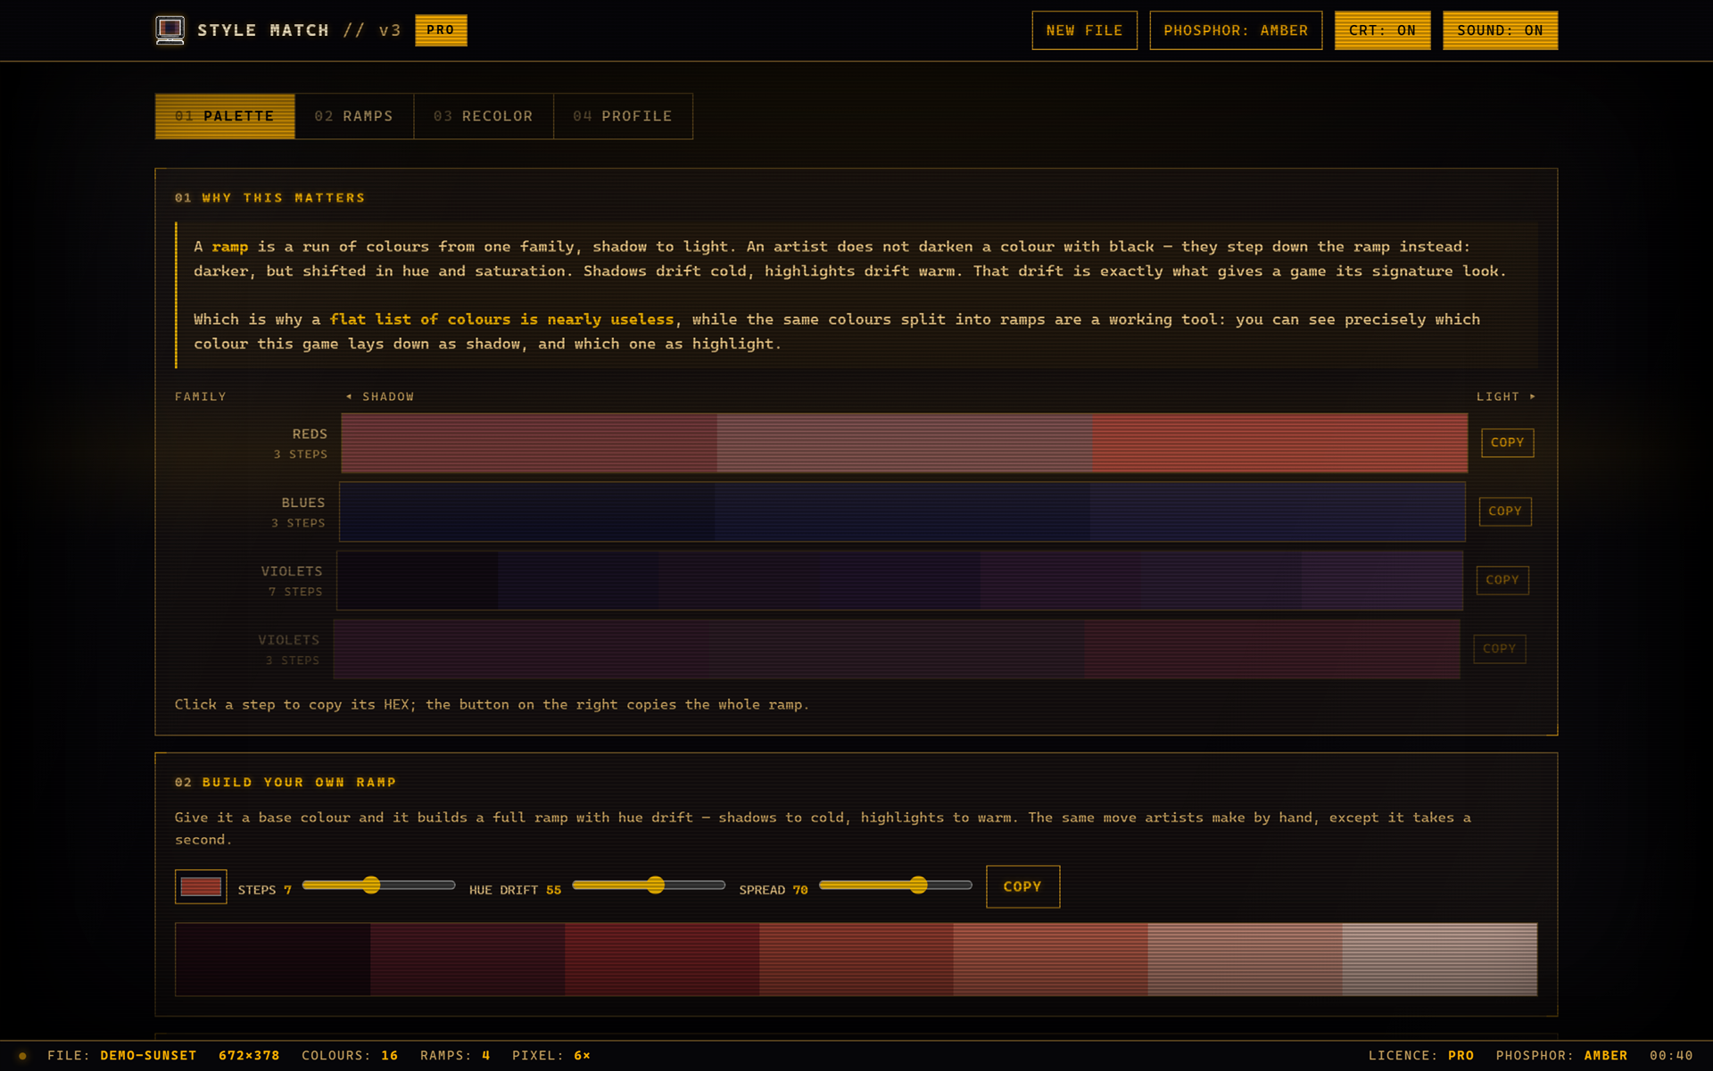This screenshot has height=1071, width=1713.
Task: Click the COLOURS: 16 status entry
Action: (x=350, y=1056)
